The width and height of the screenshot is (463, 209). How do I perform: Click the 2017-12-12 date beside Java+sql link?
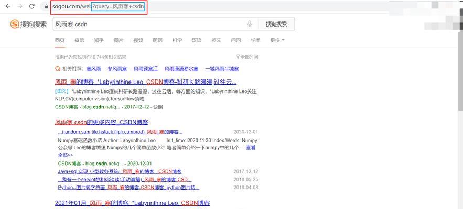[246, 171]
